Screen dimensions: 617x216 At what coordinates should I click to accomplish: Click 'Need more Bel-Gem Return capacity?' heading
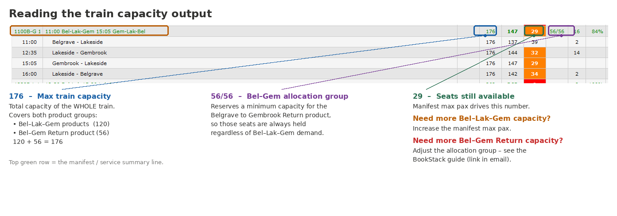(x=488, y=141)
